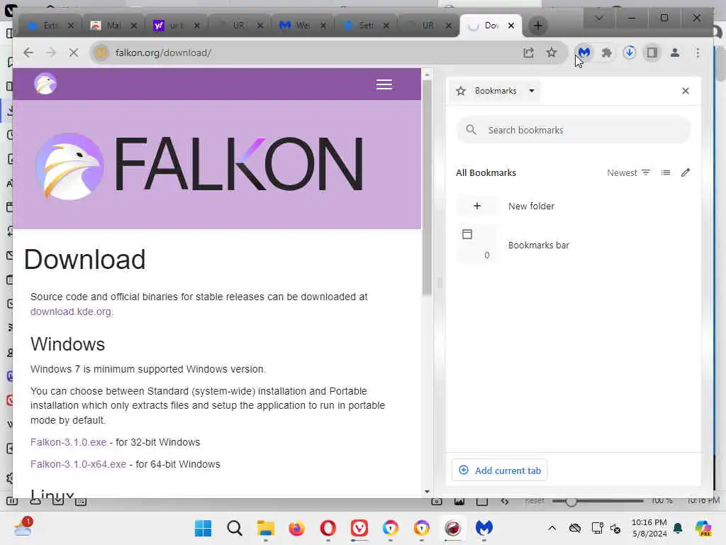Image resolution: width=726 pixels, height=545 pixels.
Task: Close the Yahoo tab
Action: point(197,26)
